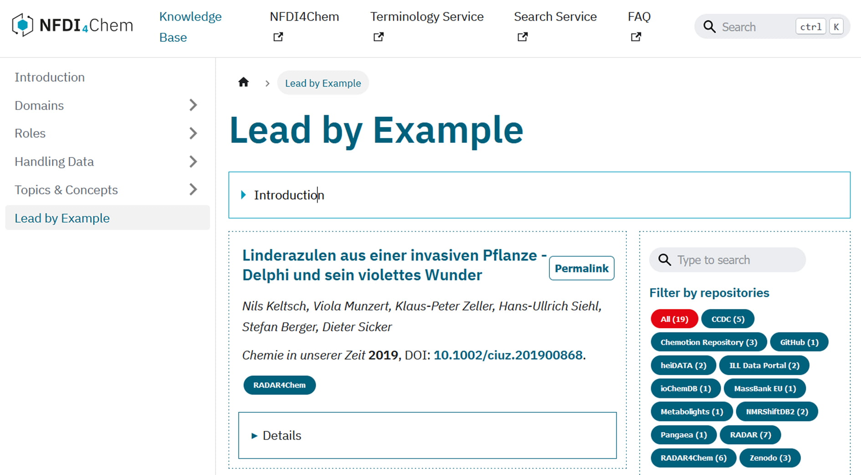Click the Filter by repositories heading

tap(709, 293)
